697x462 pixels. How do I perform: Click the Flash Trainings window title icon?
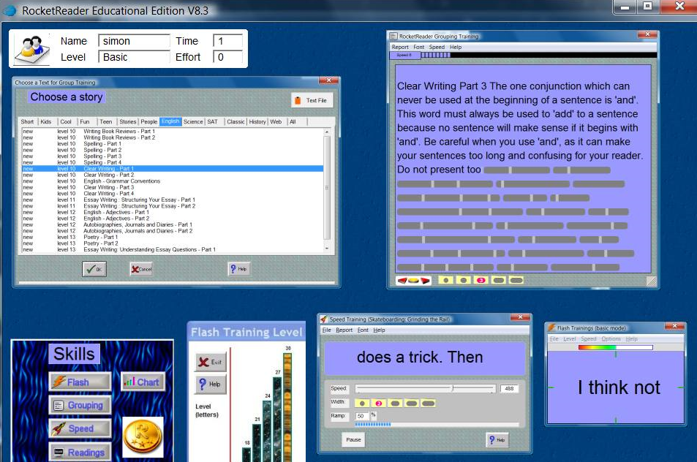tap(551, 327)
